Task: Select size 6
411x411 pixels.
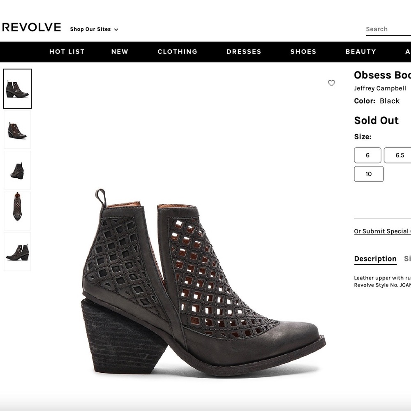Action: [x=367, y=155]
